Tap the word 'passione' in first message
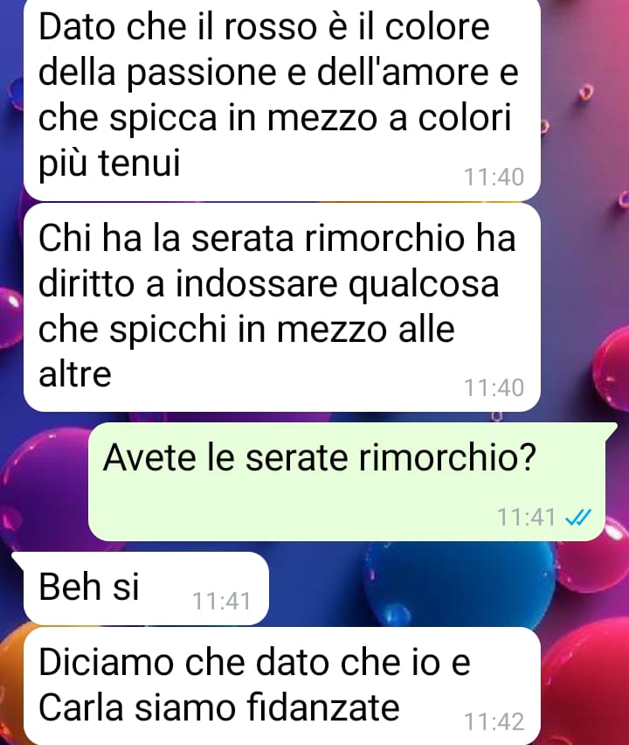Screen dimensions: 629x745 (x=201, y=74)
